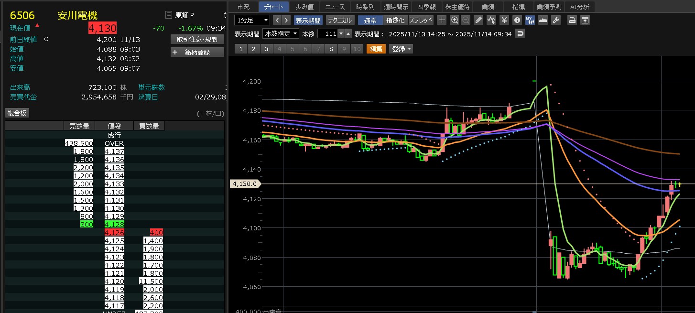Switch to the ニュース tab
695x313 pixels.
(335, 7)
